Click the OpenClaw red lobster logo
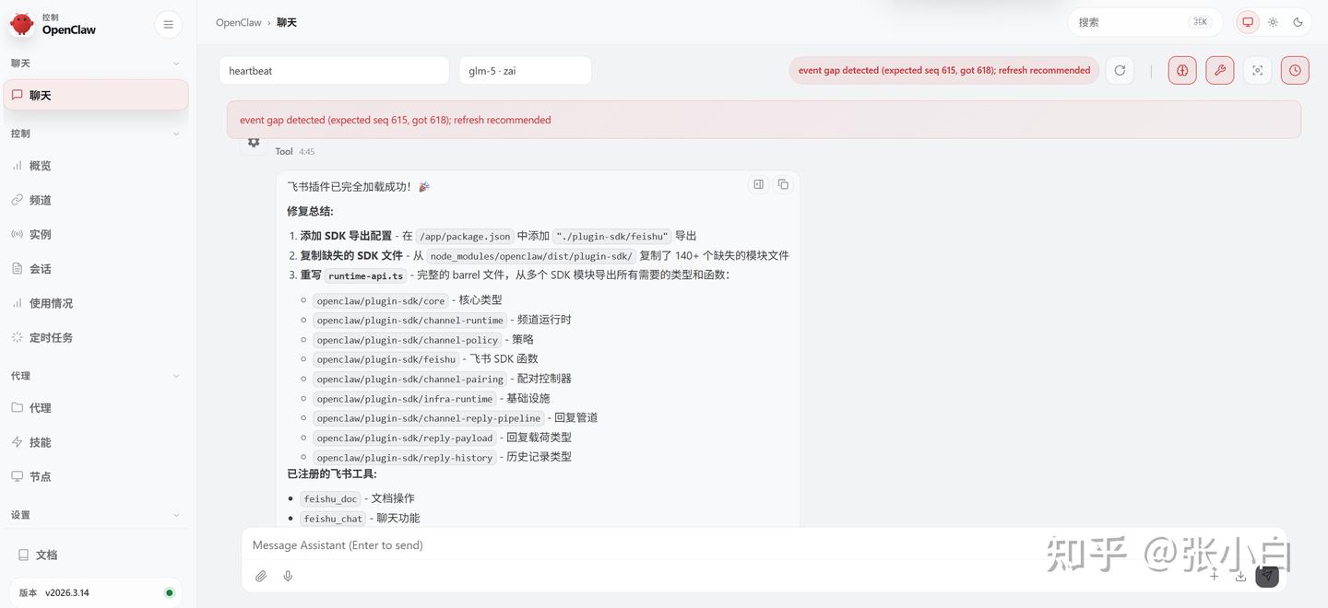The height and width of the screenshot is (608, 1328). click(x=21, y=24)
